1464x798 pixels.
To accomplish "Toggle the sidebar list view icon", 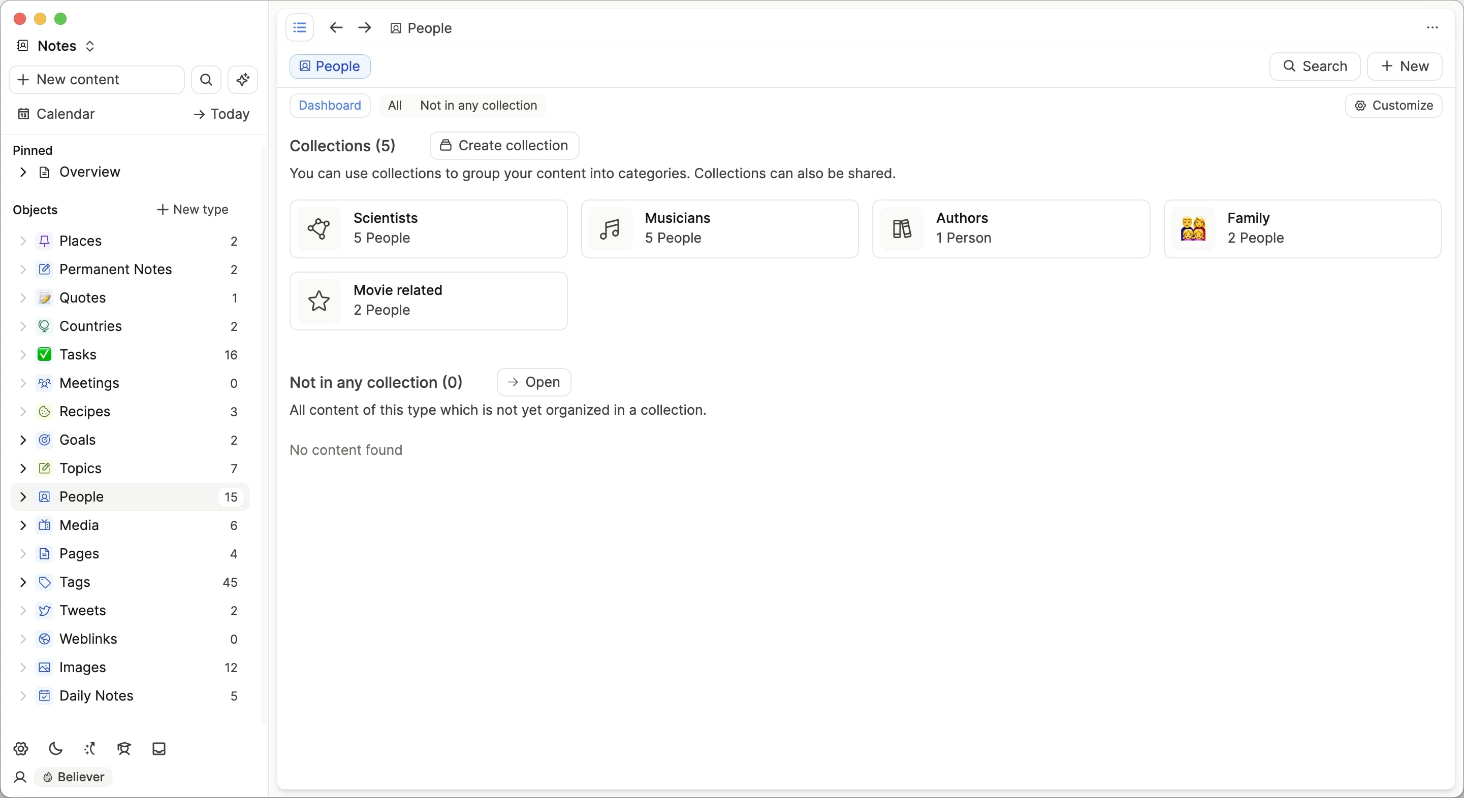I will (300, 28).
